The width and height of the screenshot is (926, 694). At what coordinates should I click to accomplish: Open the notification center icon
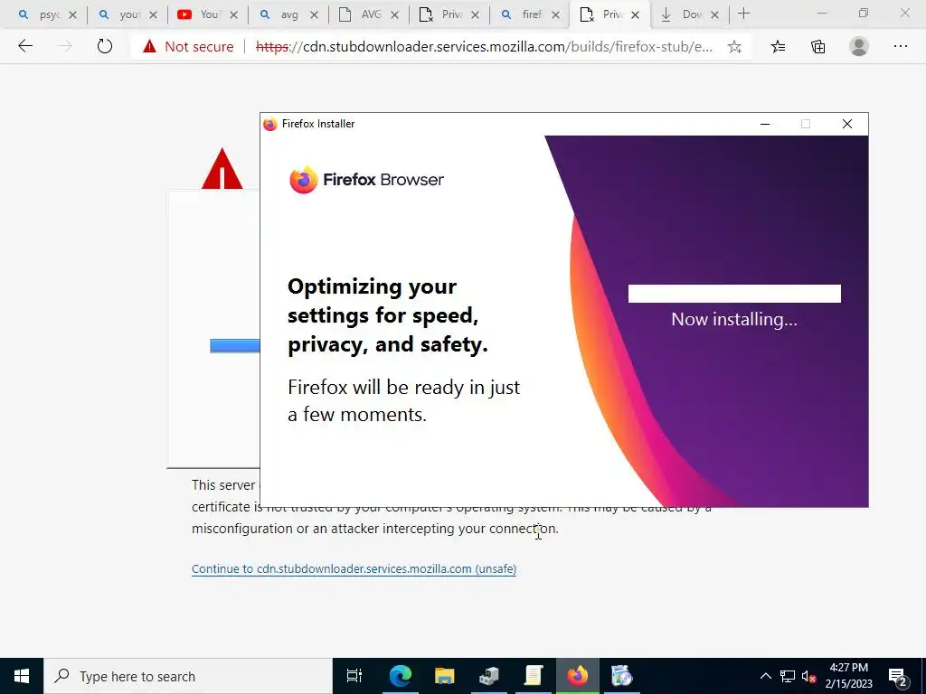point(898,676)
